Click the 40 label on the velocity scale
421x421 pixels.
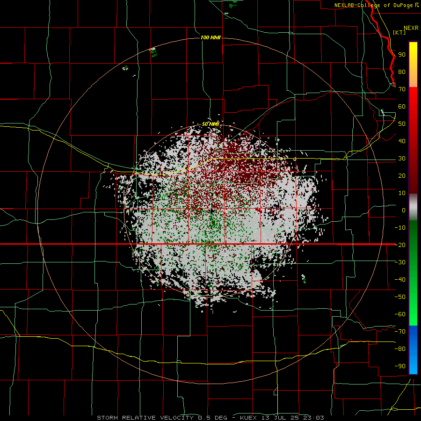coord(402,141)
